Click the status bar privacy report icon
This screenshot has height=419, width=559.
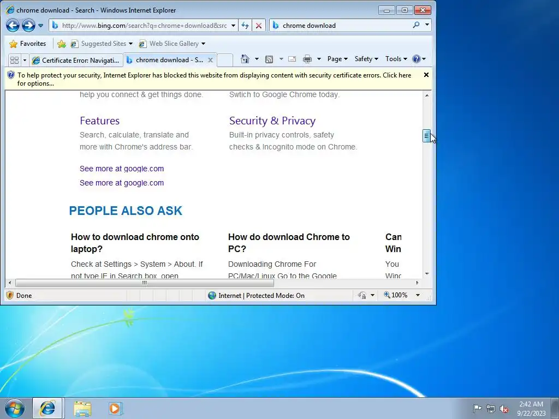[x=362, y=295]
